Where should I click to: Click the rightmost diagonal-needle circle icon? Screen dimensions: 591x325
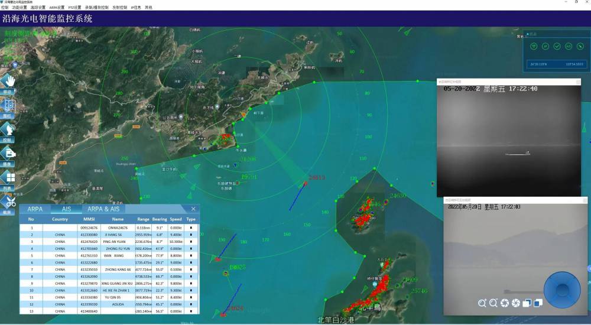(580, 46)
